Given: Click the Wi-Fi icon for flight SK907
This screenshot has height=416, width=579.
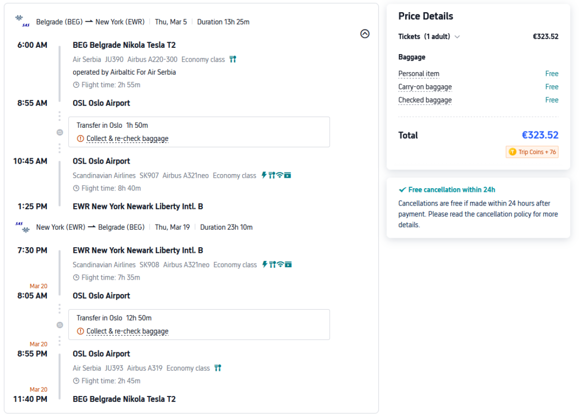Looking at the screenshot, I should pyautogui.click(x=279, y=175).
